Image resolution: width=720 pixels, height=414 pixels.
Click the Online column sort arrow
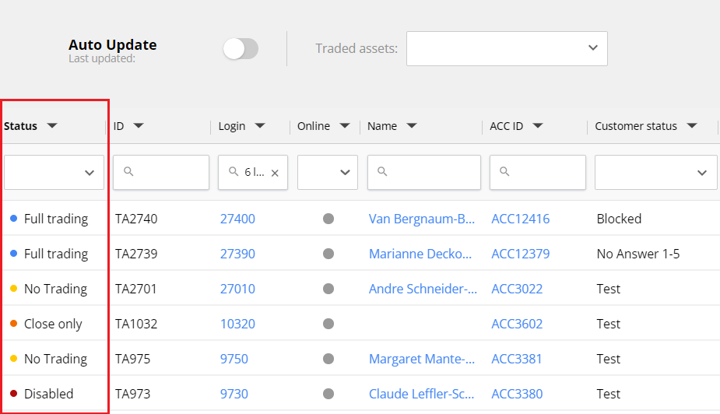[344, 126]
